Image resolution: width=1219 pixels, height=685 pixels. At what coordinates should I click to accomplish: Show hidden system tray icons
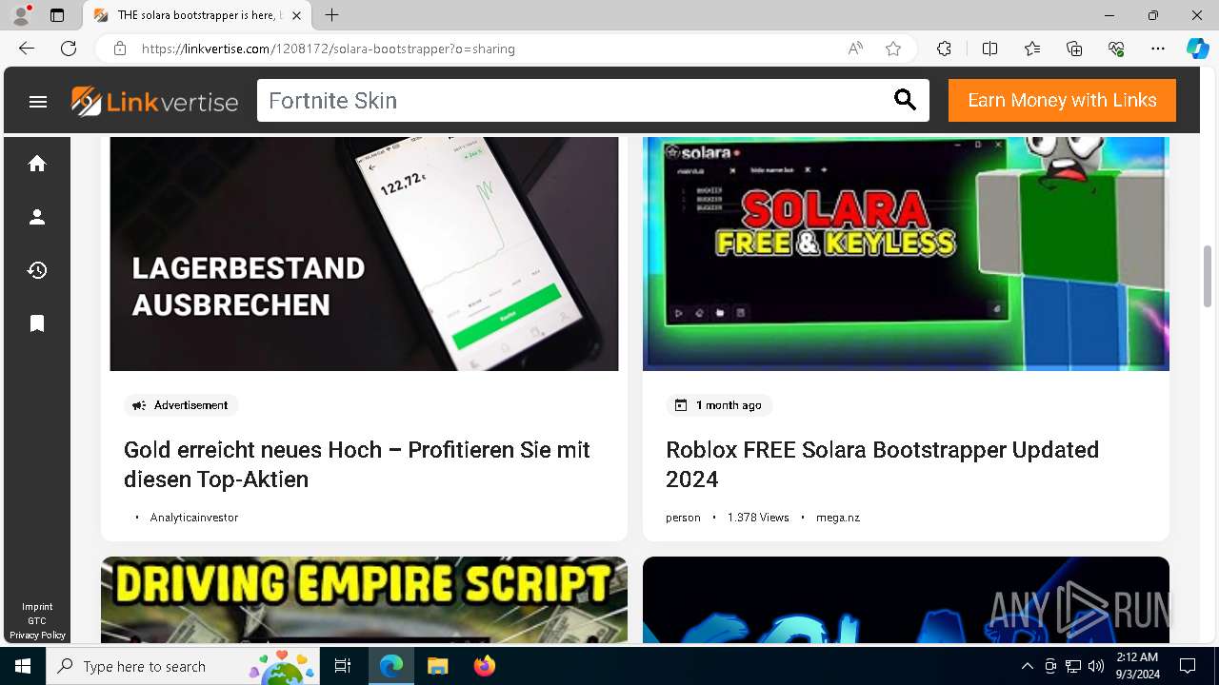[1027, 666]
